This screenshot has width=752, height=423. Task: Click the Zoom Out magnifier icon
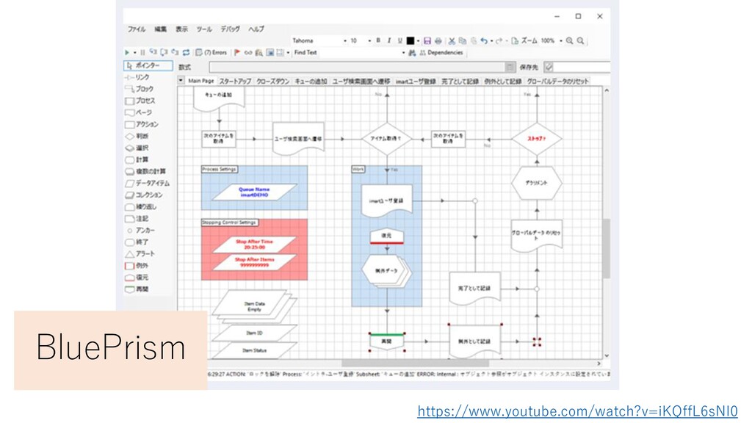tap(580, 41)
